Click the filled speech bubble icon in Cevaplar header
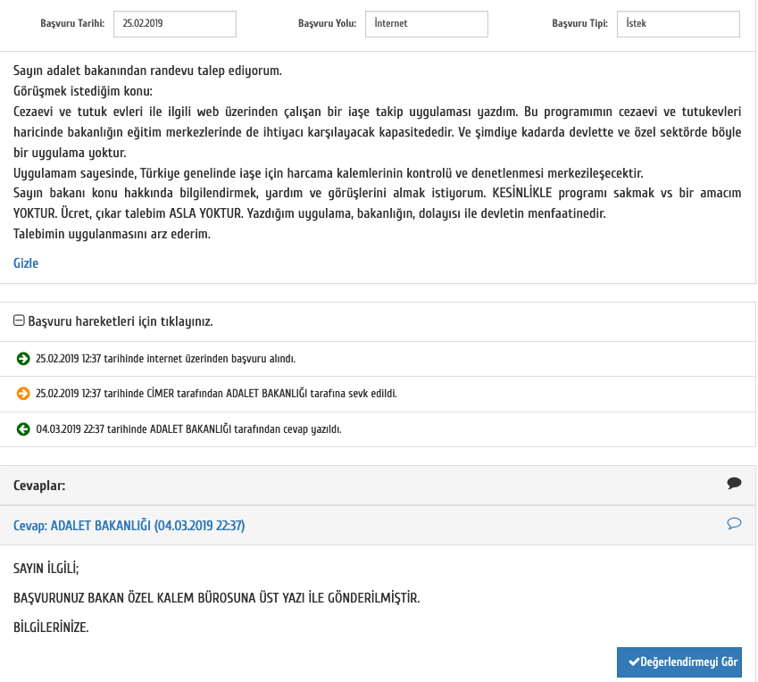758x682 pixels. click(x=734, y=483)
